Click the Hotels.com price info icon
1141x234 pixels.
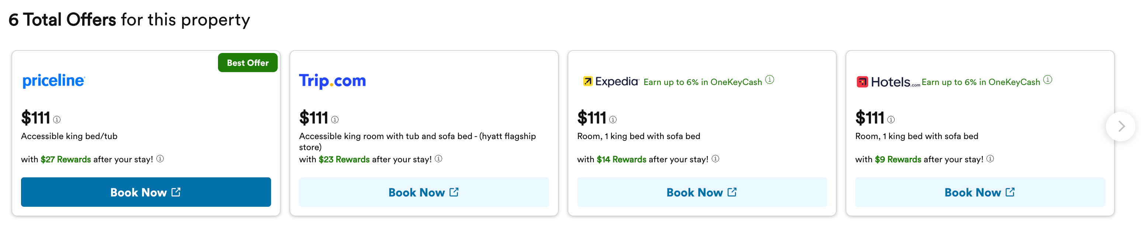[x=891, y=120]
